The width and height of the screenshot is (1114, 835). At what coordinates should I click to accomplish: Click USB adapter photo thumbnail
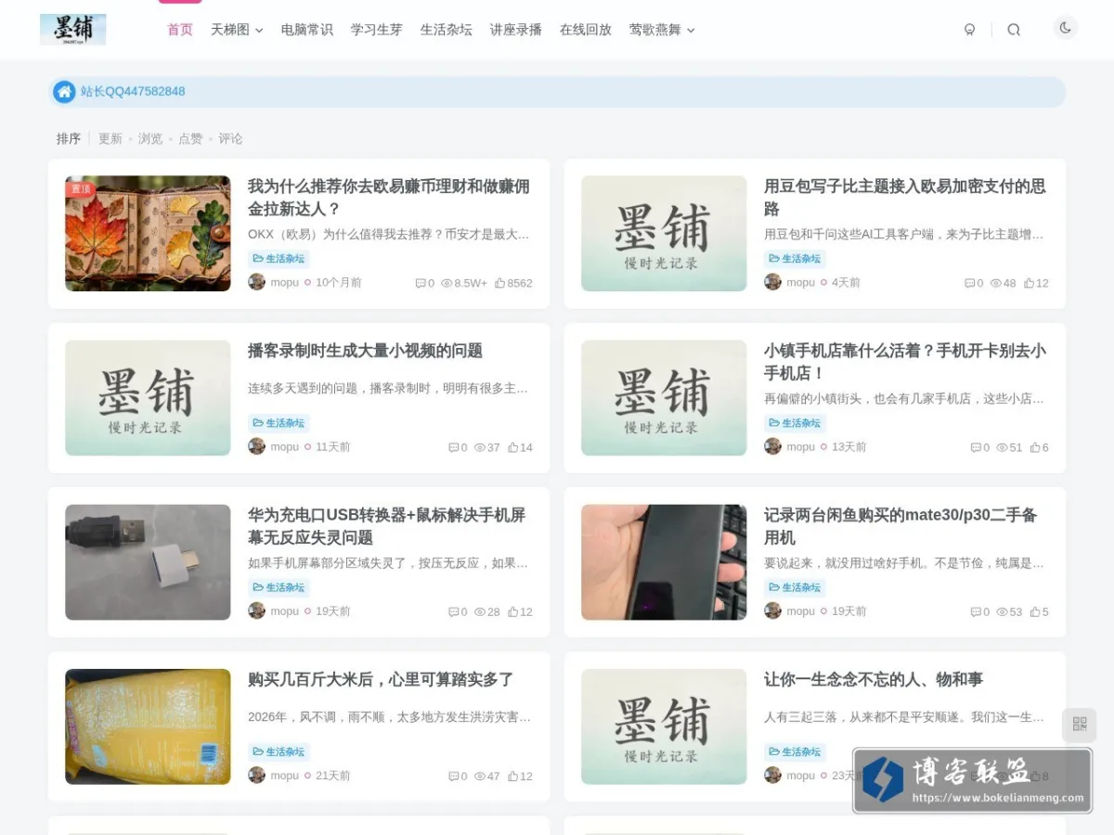click(148, 562)
